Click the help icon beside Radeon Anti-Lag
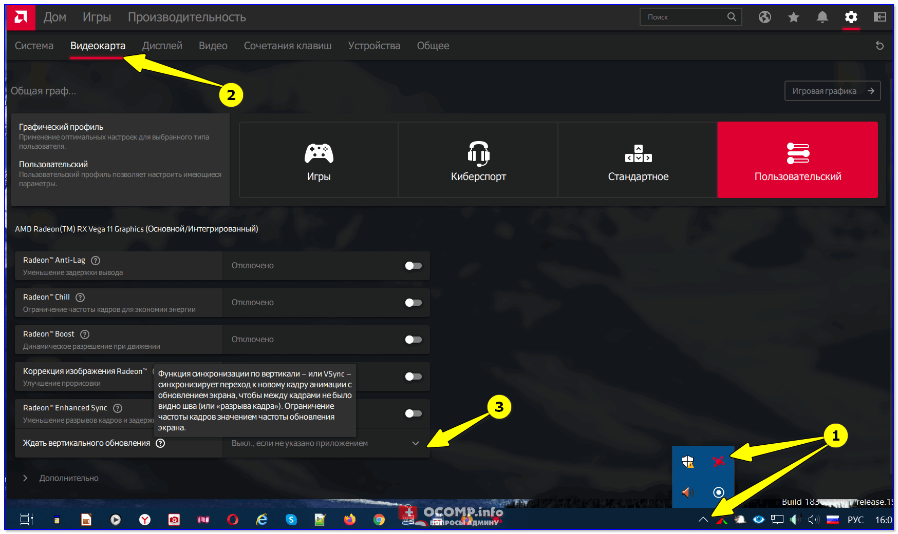Image resolution: width=898 pixels, height=534 pixels. (96, 261)
